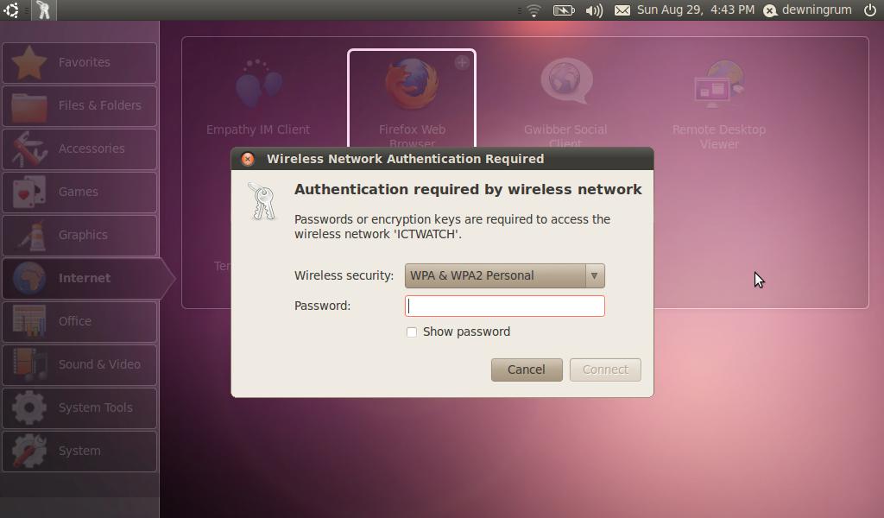
Task: Focus the Password input field
Action: coord(504,306)
